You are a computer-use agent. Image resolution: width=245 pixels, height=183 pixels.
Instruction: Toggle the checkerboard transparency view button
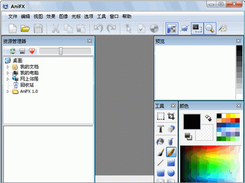172,28
